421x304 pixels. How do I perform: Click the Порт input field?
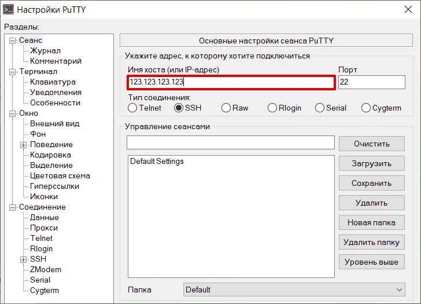point(372,82)
